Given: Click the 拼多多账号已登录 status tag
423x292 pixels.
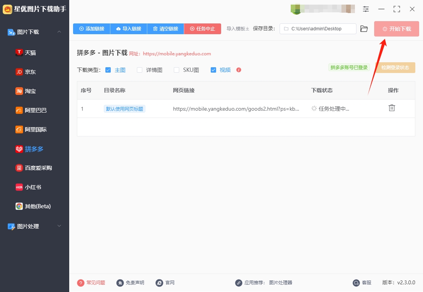Looking at the screenshot, I should click(x=349, y=67).
